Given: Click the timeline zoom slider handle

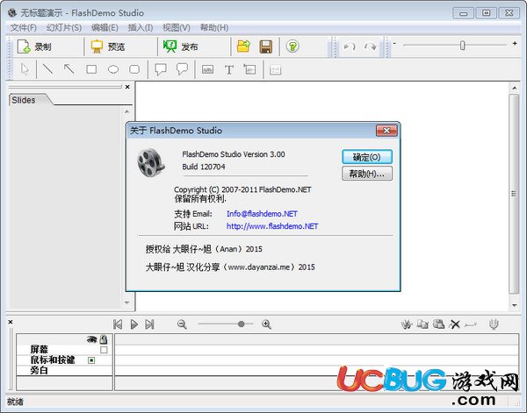Looking at the screenshot, I should click(241, 324).
